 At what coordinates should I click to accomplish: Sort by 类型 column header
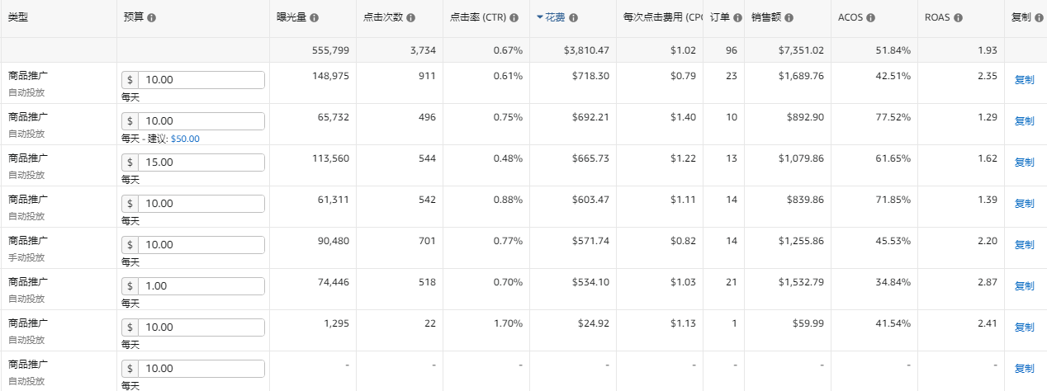[18, 17]
